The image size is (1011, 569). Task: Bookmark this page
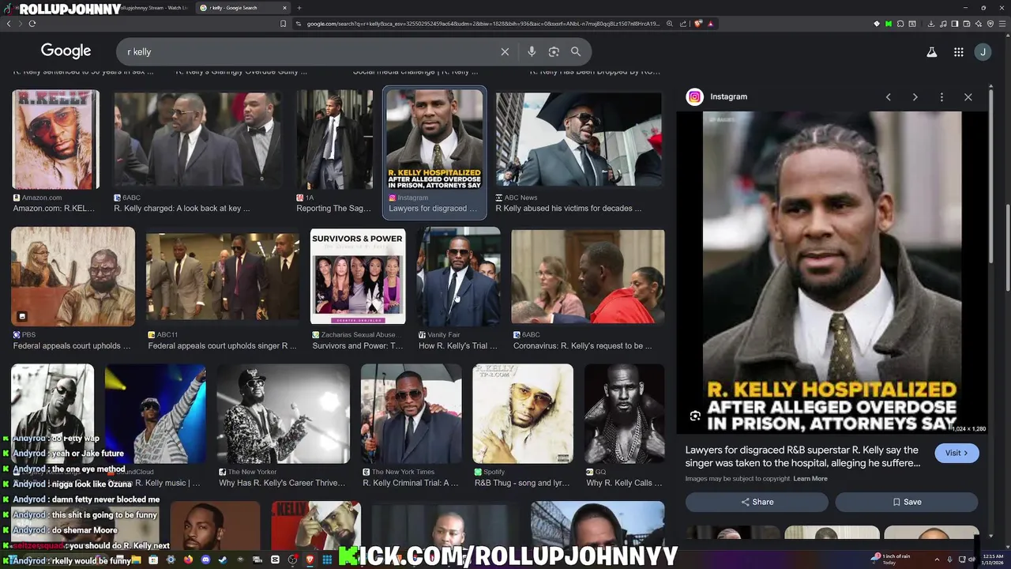pos(283,24)
